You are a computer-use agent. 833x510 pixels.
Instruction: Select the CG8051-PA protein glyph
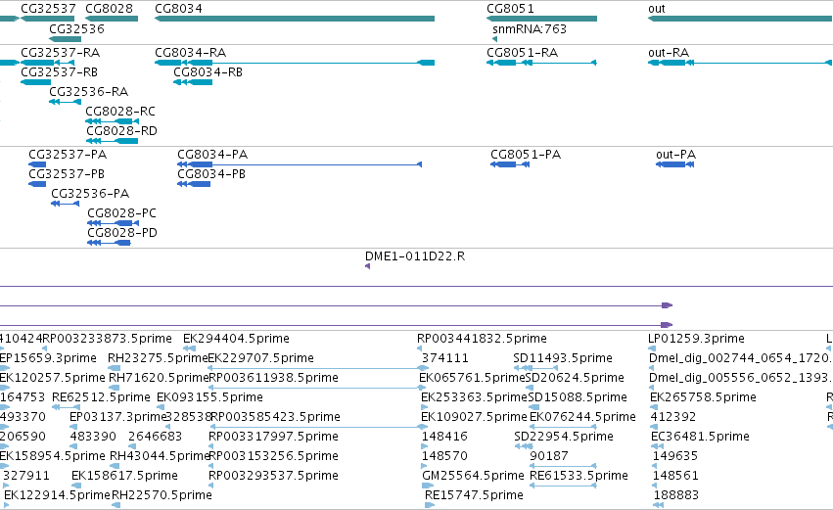(510, 164)
